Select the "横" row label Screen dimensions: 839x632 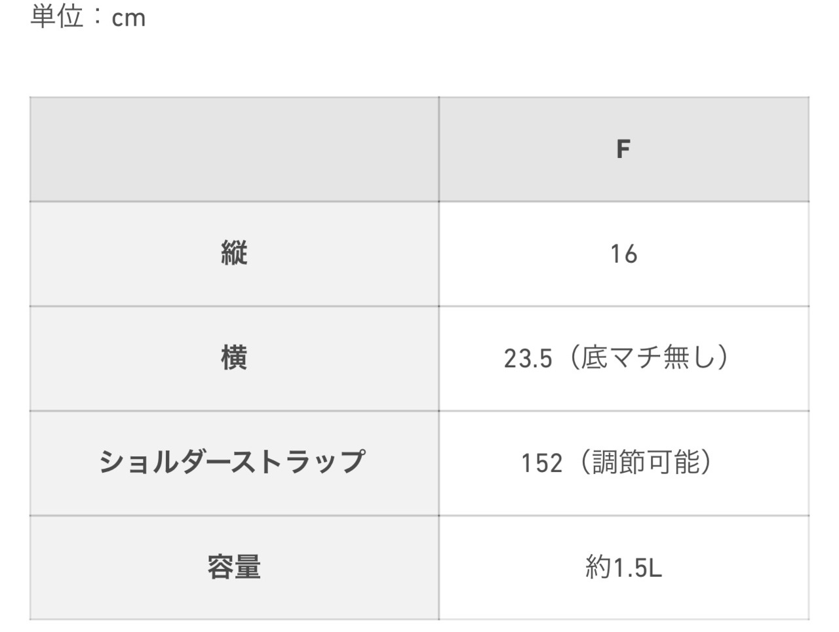(234, 358)
